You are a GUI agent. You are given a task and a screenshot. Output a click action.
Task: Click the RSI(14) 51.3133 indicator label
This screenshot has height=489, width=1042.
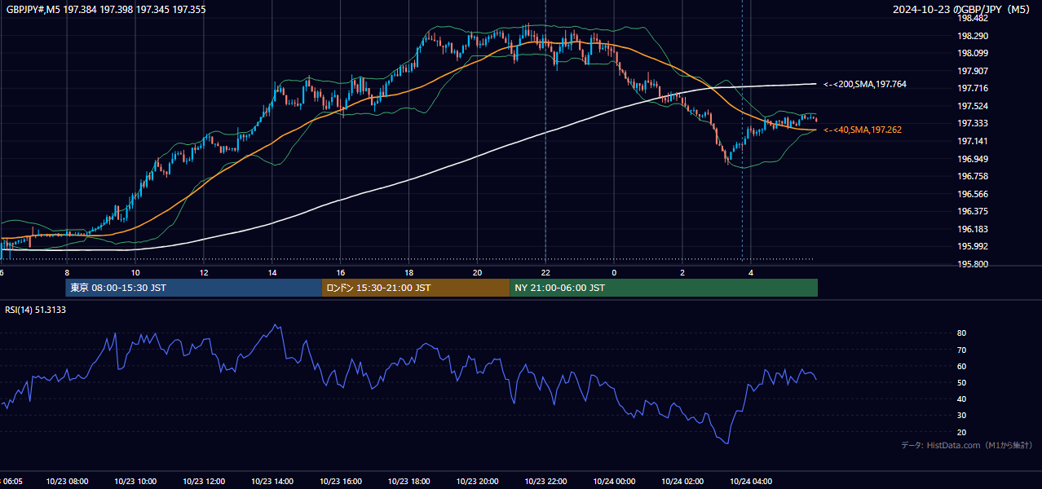coord(37,310)
